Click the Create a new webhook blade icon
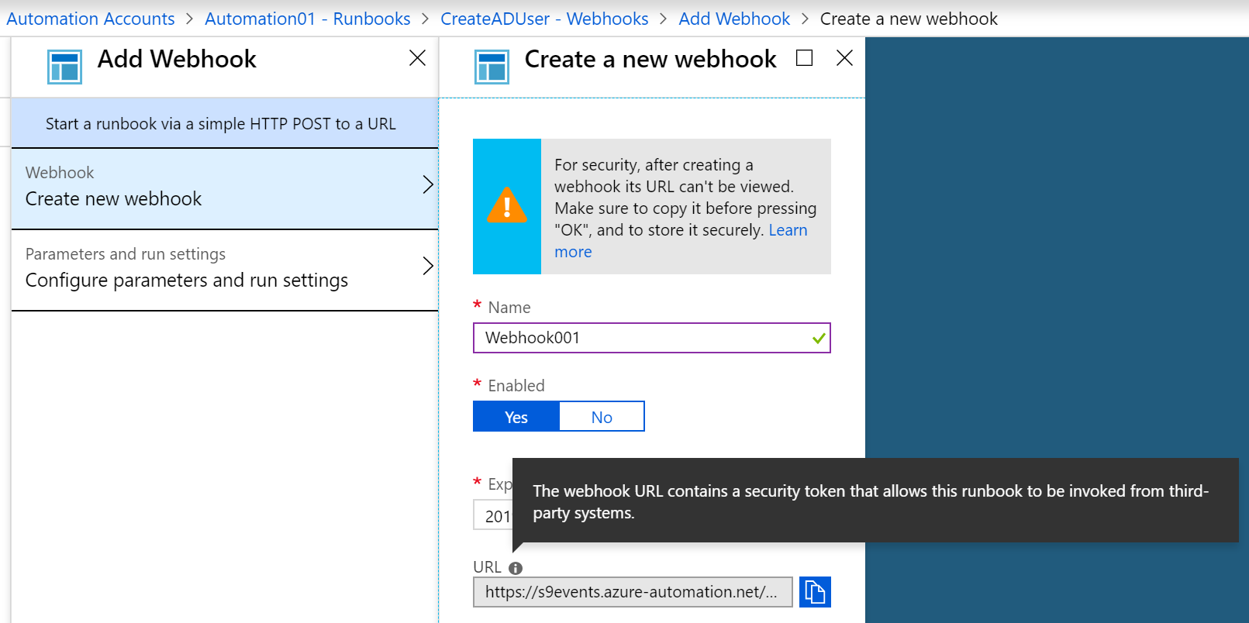This screenshot has height=623, width=1249. (492, 67)
